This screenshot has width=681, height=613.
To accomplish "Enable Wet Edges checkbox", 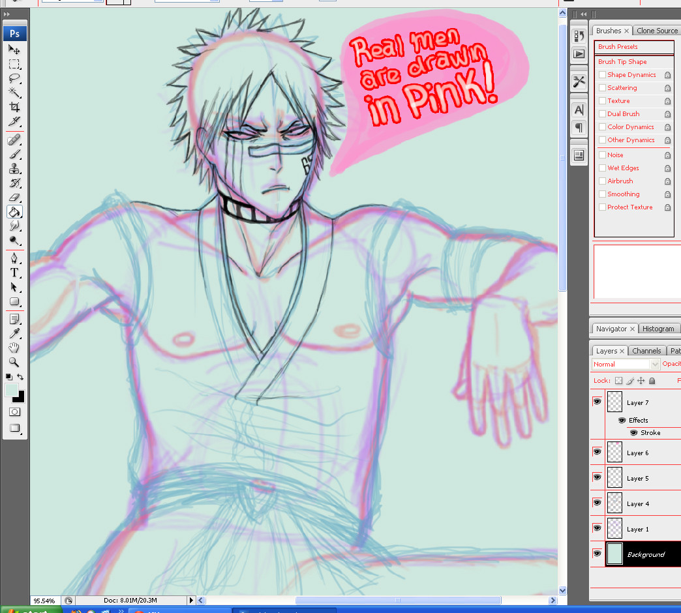I will pos(602,168).
